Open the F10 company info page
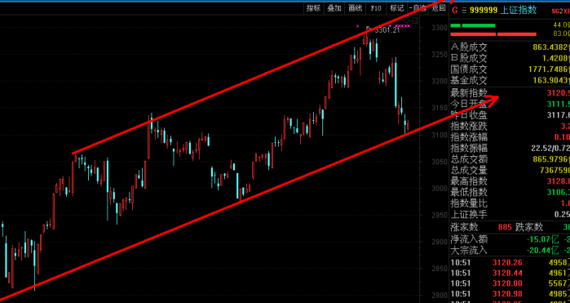The image size is (570, 303). 376,8
